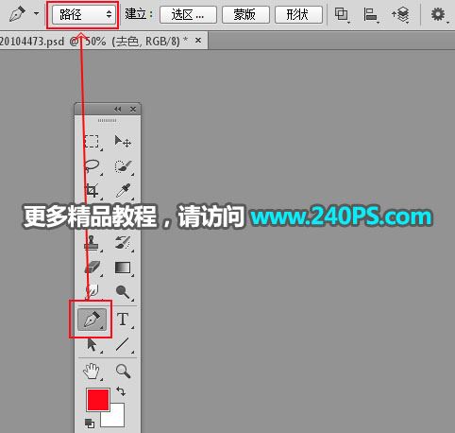Select the Gradient tool
The width and height of the screenshot is (455, 433).
coord(123,268)
